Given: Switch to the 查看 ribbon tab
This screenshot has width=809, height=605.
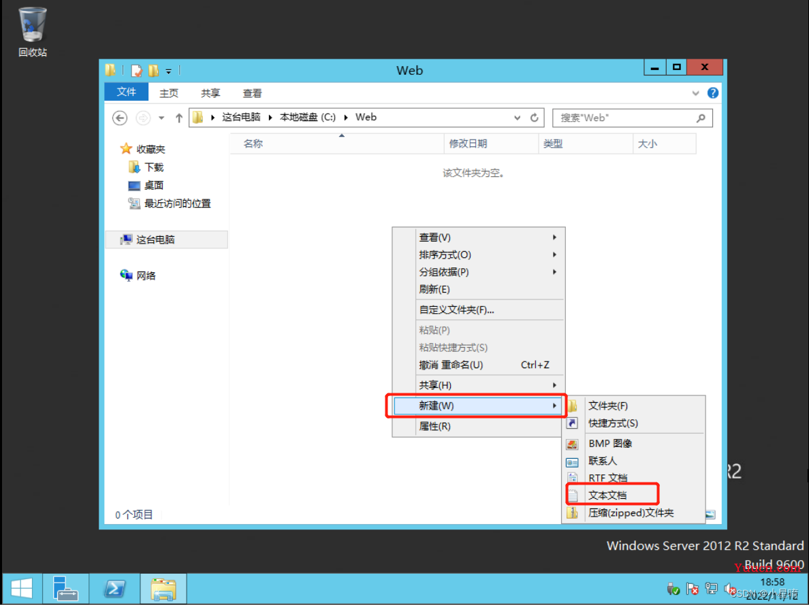Looking at the screenshot, I should click(252, 93).
